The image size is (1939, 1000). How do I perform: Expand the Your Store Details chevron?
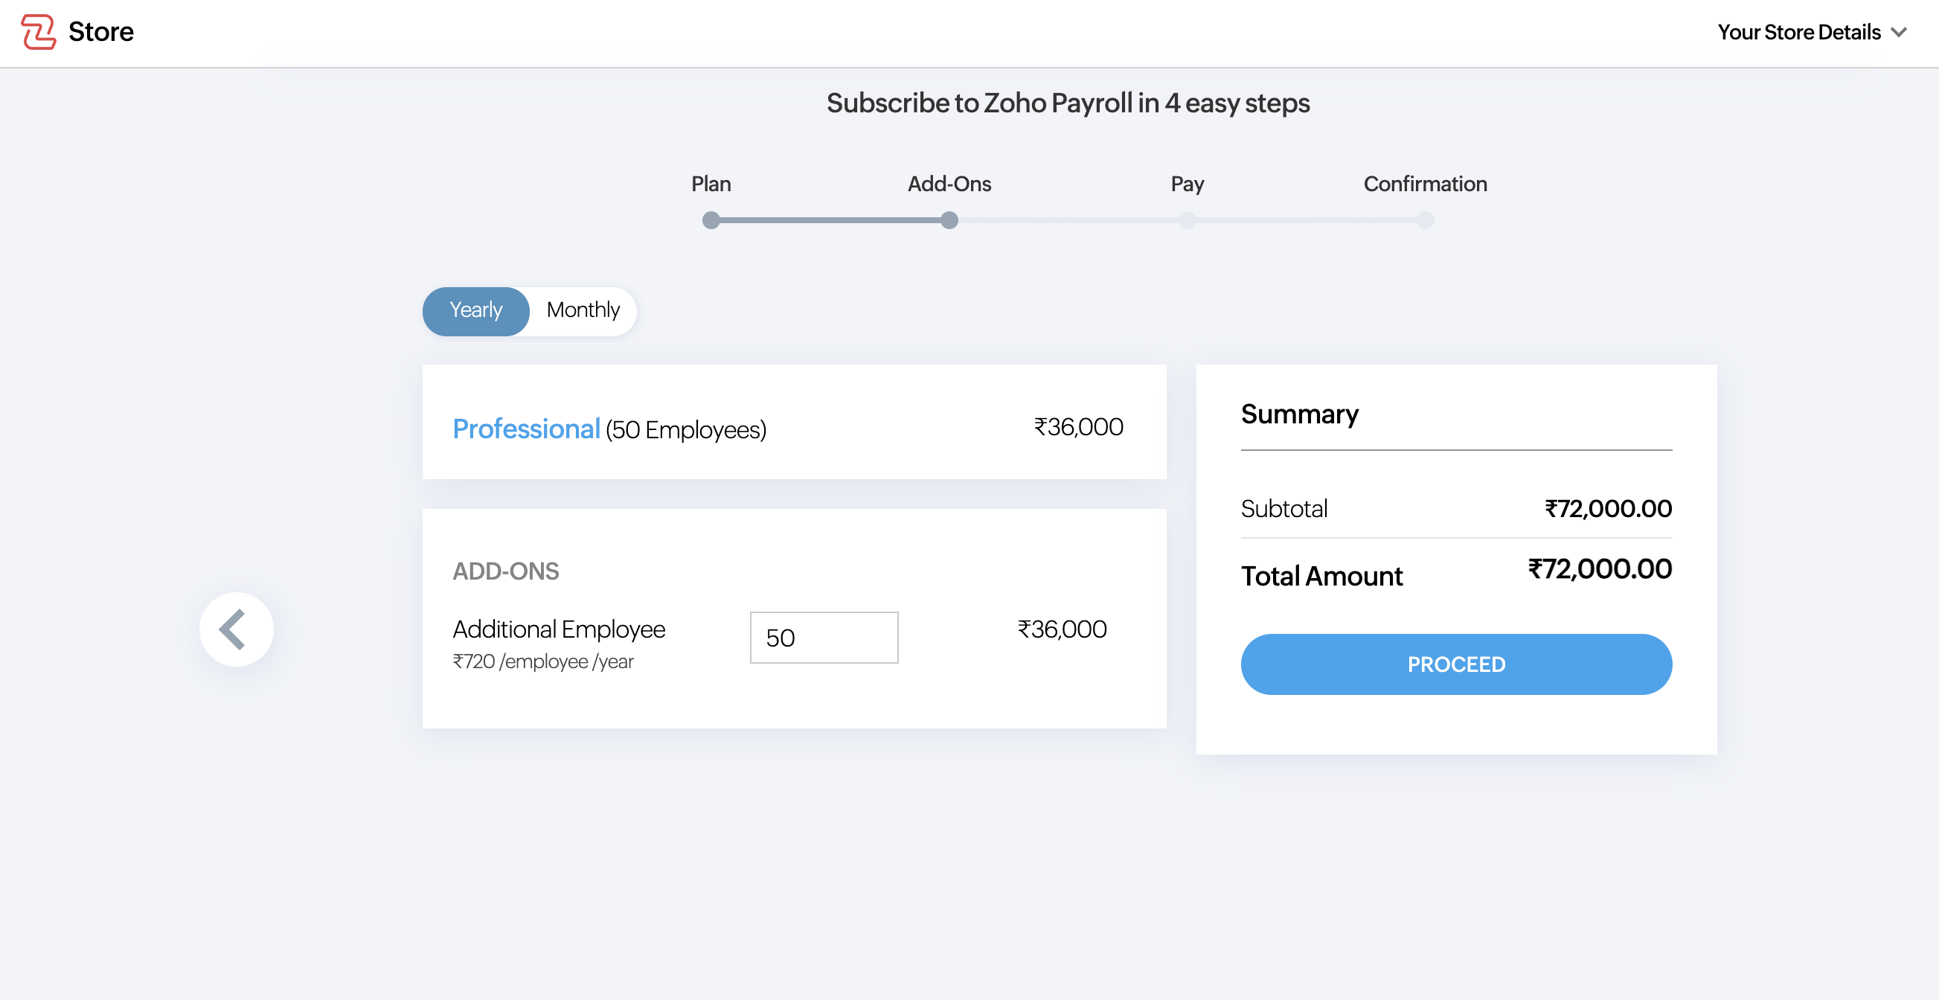click(x=1899, y=32)
